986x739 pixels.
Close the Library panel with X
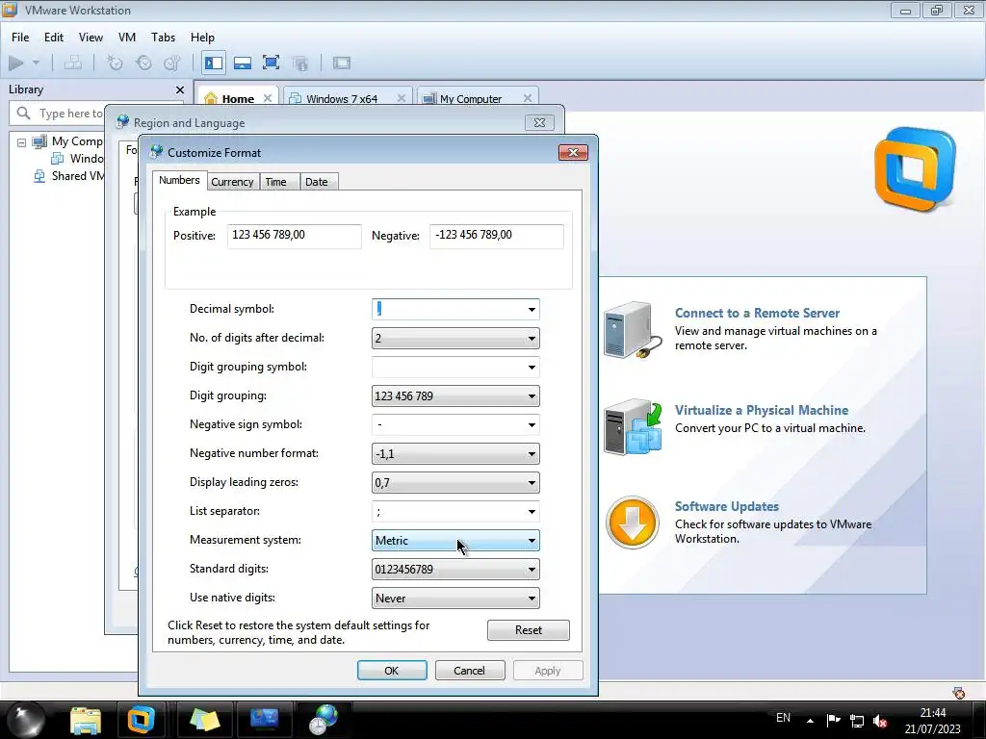(180, 89)
